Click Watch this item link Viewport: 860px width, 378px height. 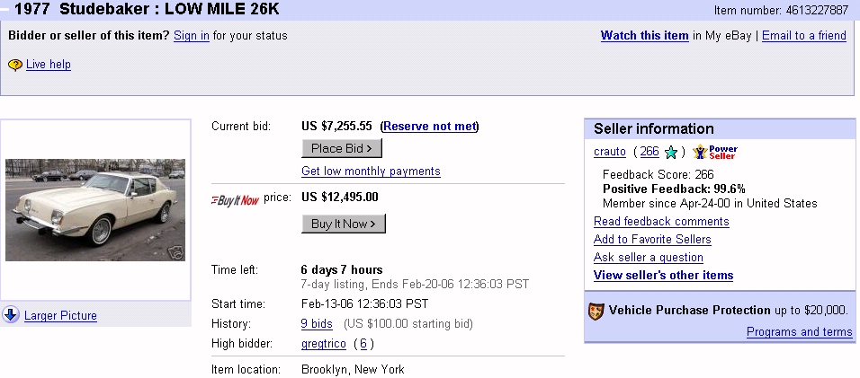point(644,36)
